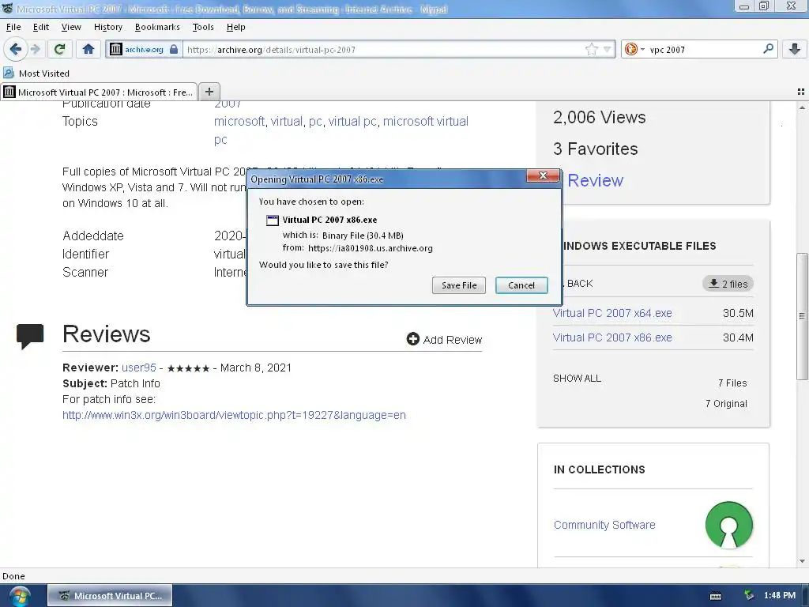Open the URL history dropdown arrow

pos(608,50)
